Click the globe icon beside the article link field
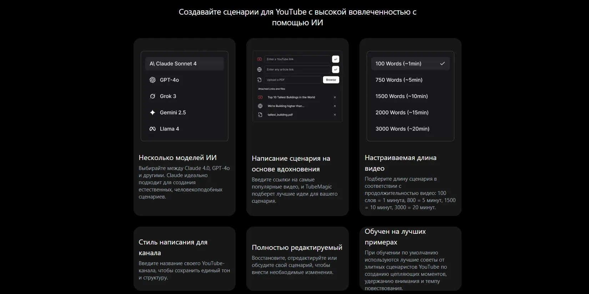 tap(260, 69)
